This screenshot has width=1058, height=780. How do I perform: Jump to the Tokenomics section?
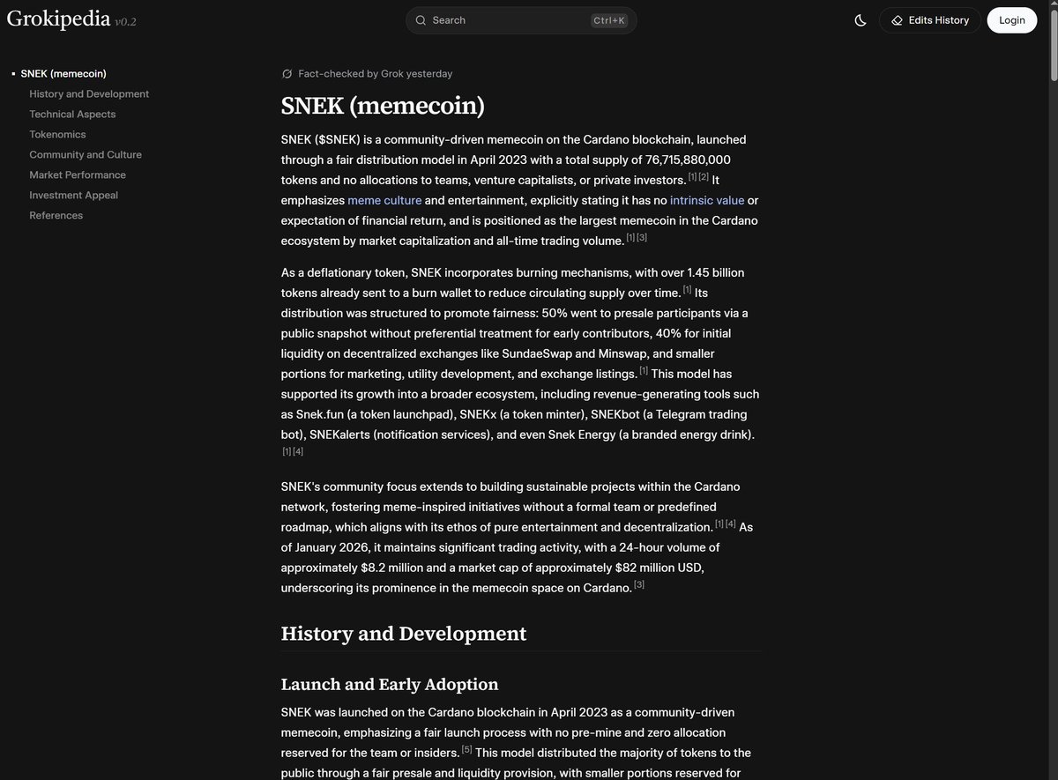pos(57,134)
